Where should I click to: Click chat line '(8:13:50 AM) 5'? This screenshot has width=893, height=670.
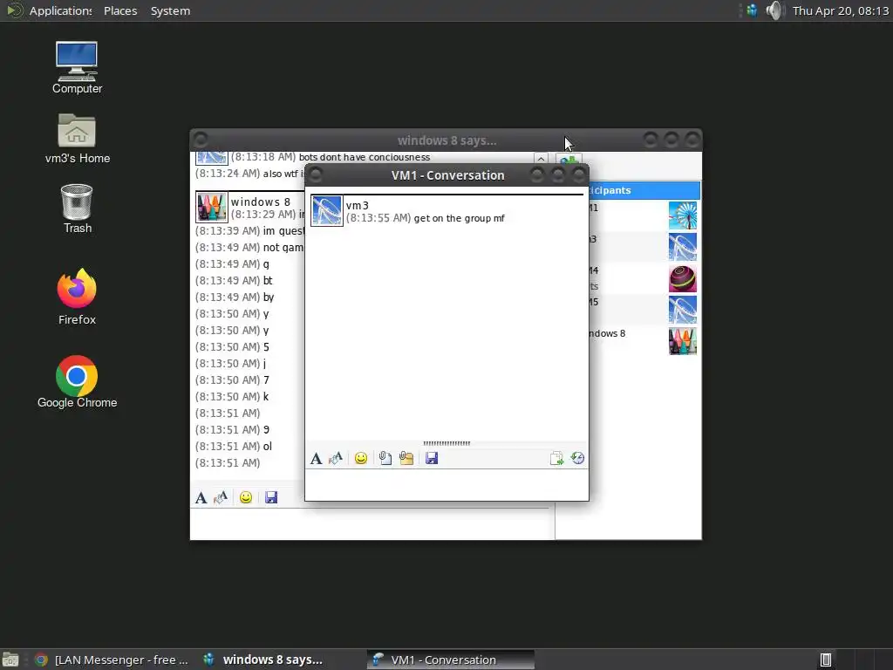point(232,347)
